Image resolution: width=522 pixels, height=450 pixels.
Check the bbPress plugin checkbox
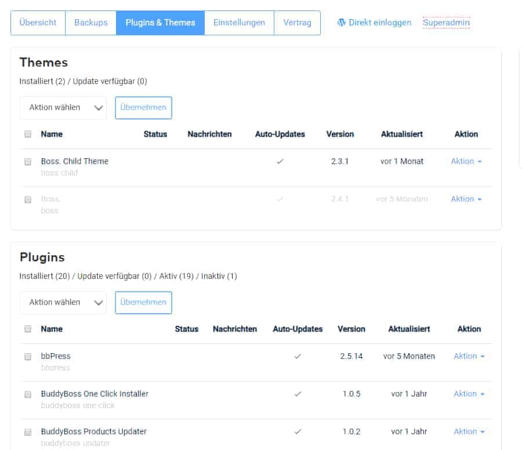28,357
